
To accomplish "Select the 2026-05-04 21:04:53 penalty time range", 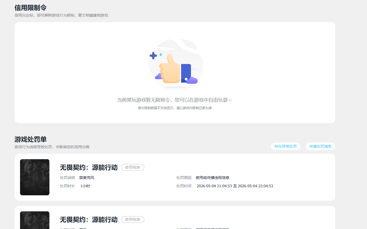I will 235,186.
